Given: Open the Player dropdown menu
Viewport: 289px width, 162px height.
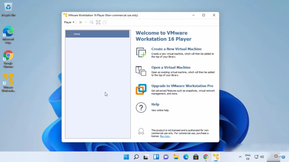Looking at the screenshot, I should pos(69,22).
